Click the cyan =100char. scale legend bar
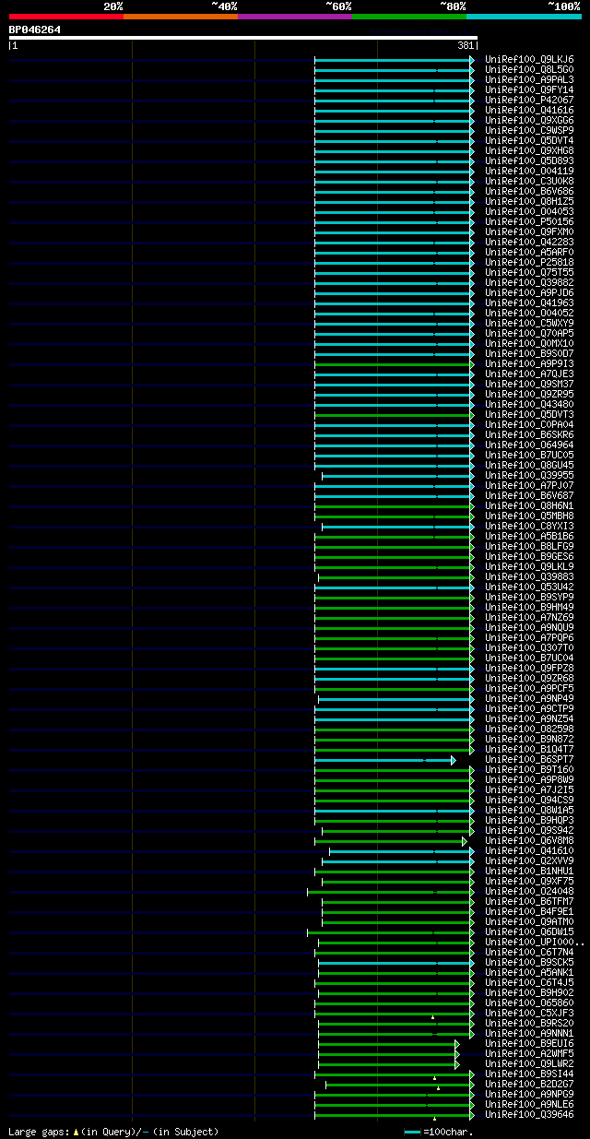590x1139 pixels. pyautogui.click(x=412, y=1132)
